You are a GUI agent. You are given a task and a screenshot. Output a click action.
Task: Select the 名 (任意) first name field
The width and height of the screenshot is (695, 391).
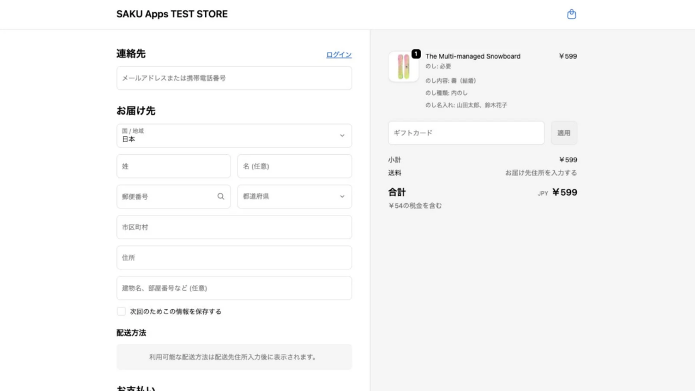tap(294, 166)
